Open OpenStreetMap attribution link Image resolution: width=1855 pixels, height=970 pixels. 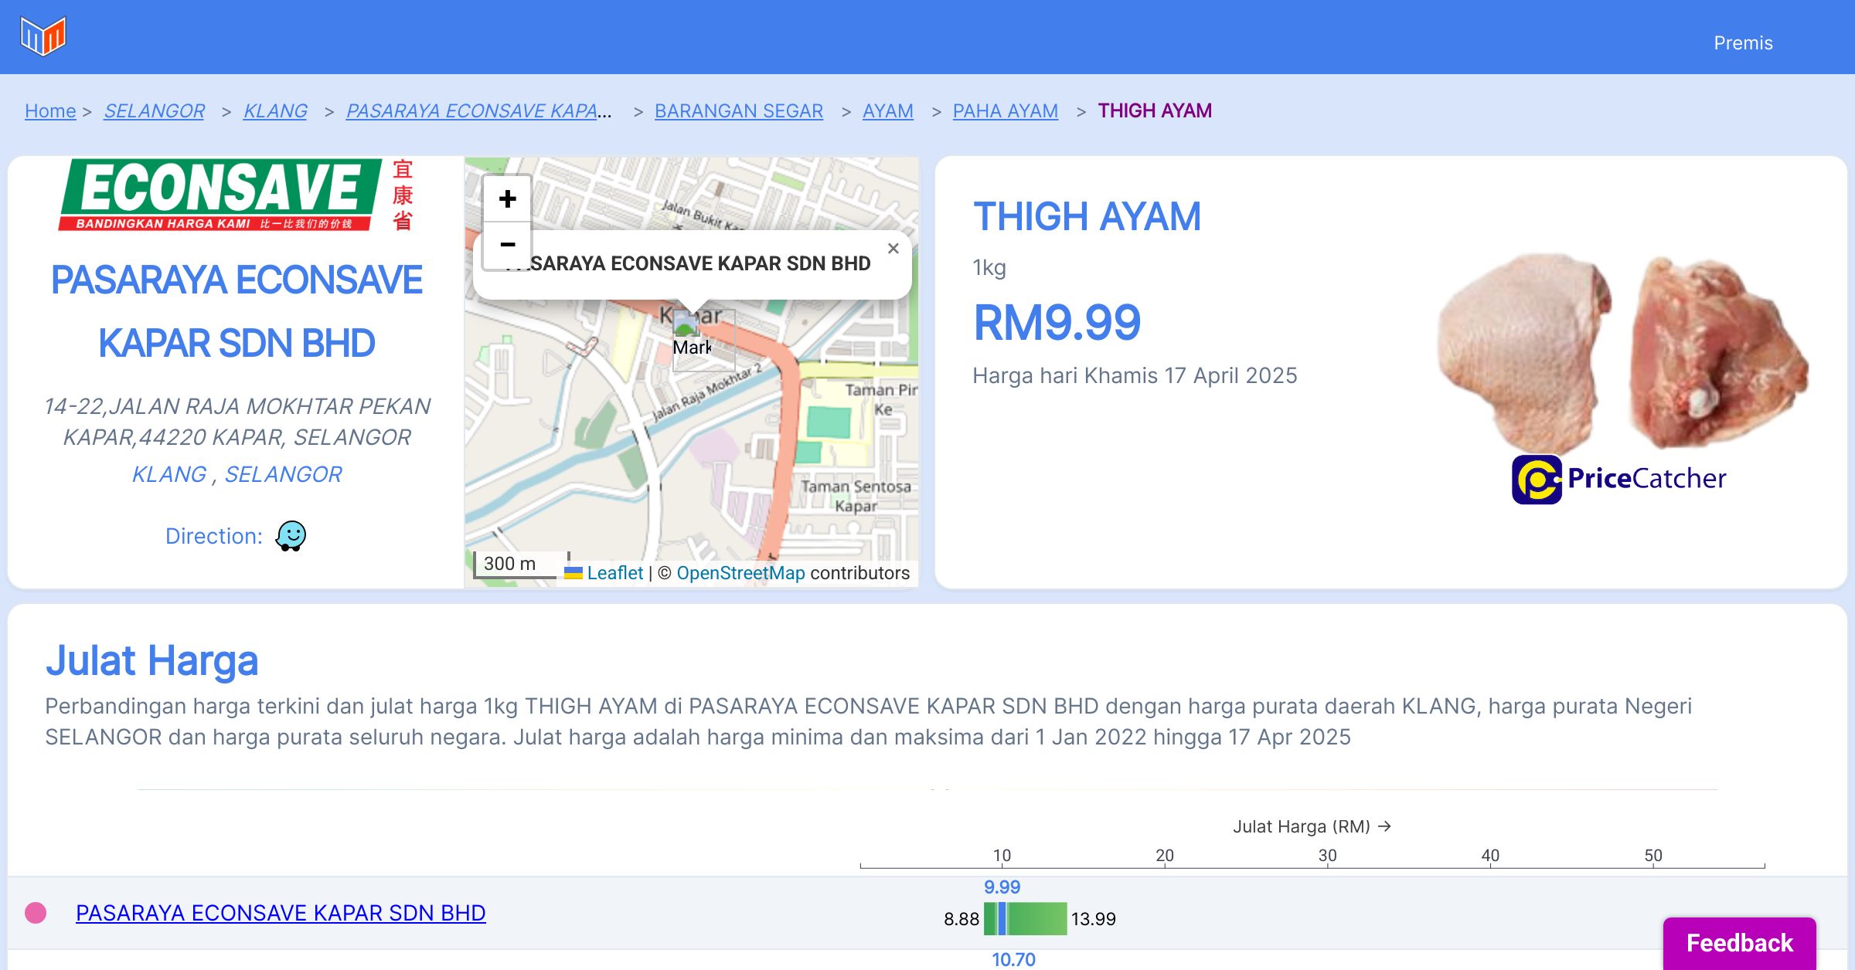click(740, 573)
